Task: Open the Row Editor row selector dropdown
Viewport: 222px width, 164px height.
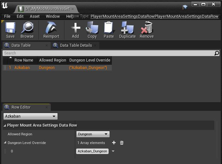Action: (31, 116)
